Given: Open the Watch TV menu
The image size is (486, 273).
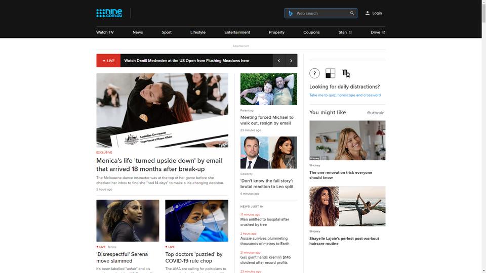Looking at the screenshot, I should 105,32.
